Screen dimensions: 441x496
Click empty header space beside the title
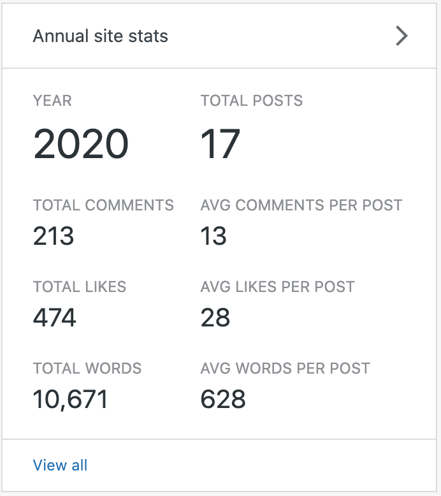[280, 36]
